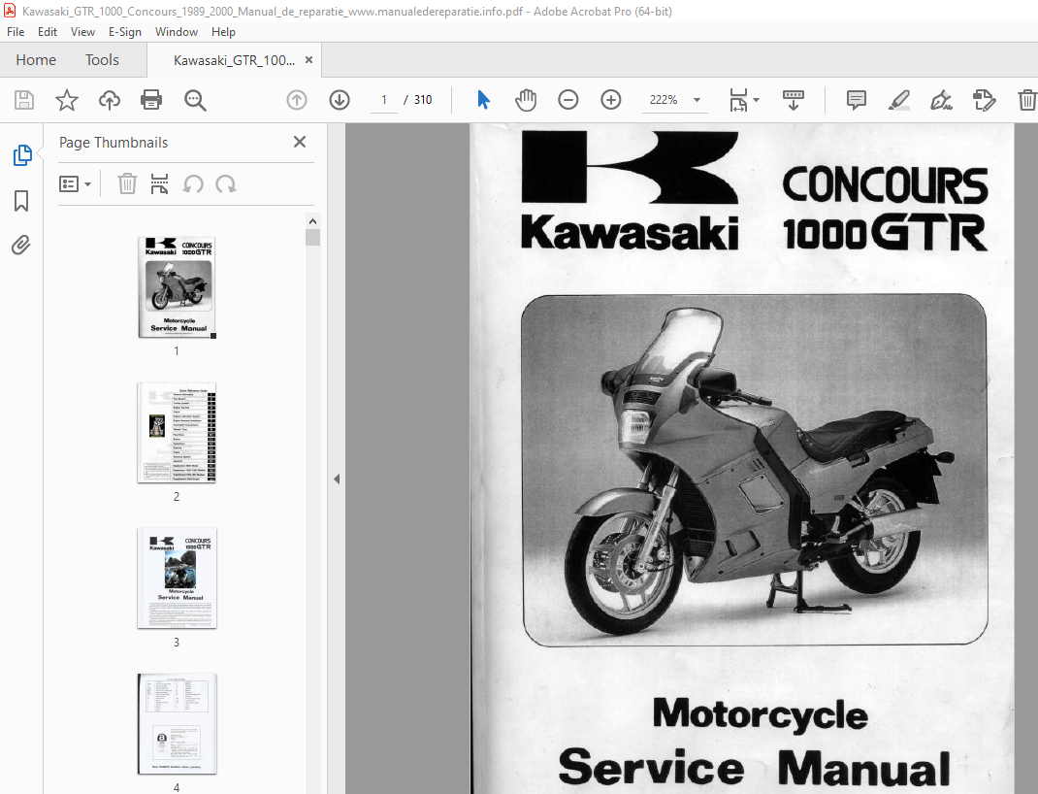Activate the Hand pan tool
Screen dimensions: 1038x794
coord(526,100)
